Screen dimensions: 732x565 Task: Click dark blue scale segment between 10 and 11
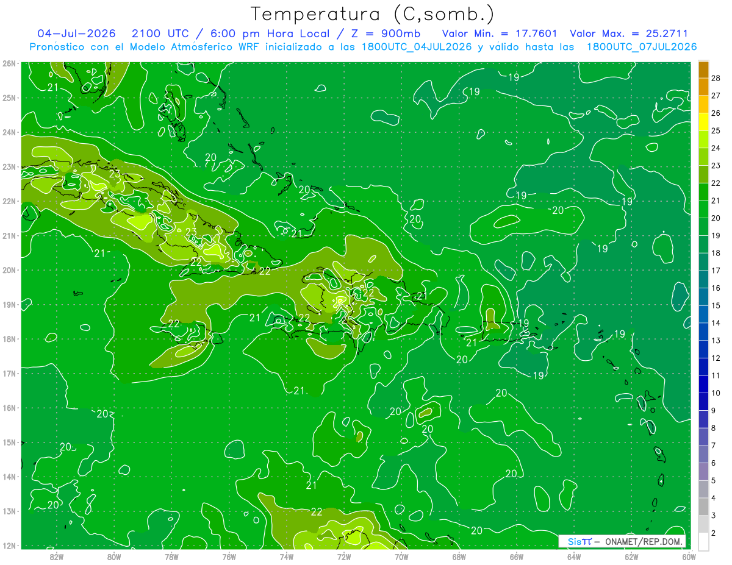tap(703, 384)
